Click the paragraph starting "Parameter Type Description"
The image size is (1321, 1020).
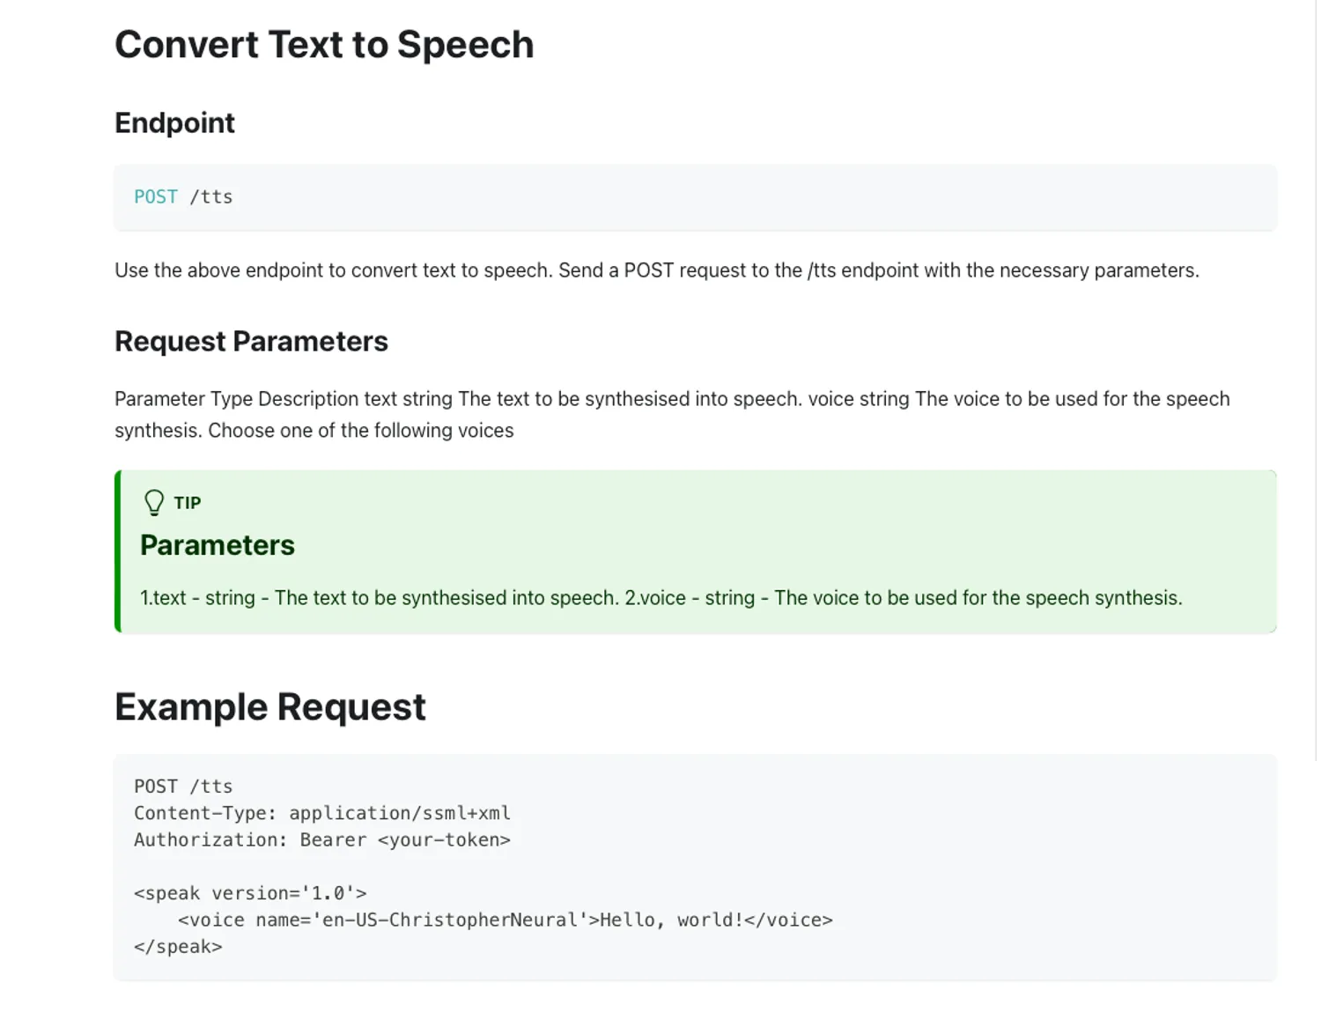click(x=672, y=415)
